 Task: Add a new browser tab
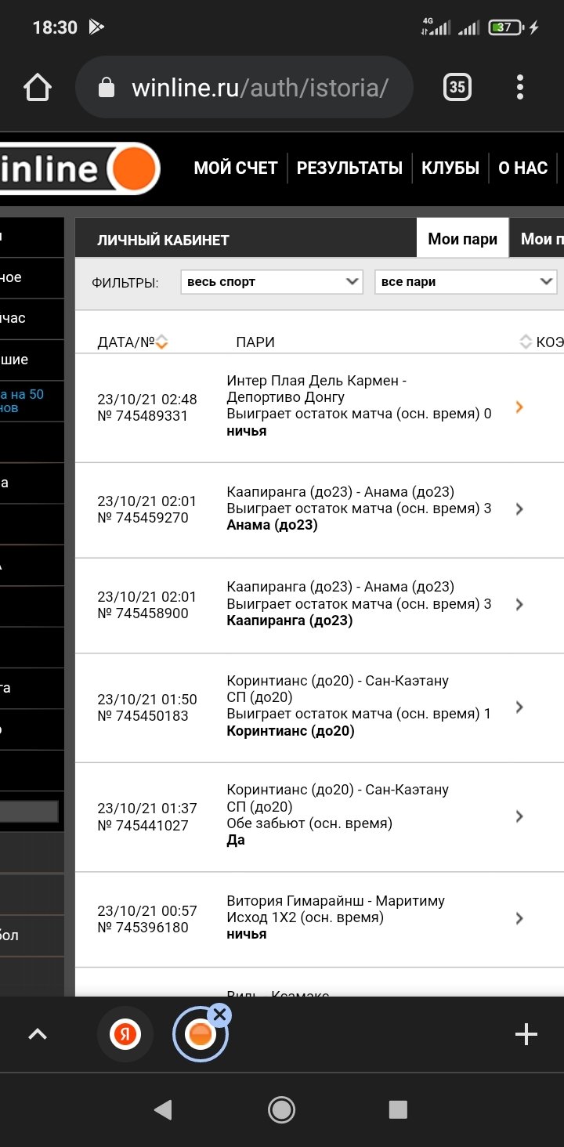pyautogui.click(x=526, y=1035)
